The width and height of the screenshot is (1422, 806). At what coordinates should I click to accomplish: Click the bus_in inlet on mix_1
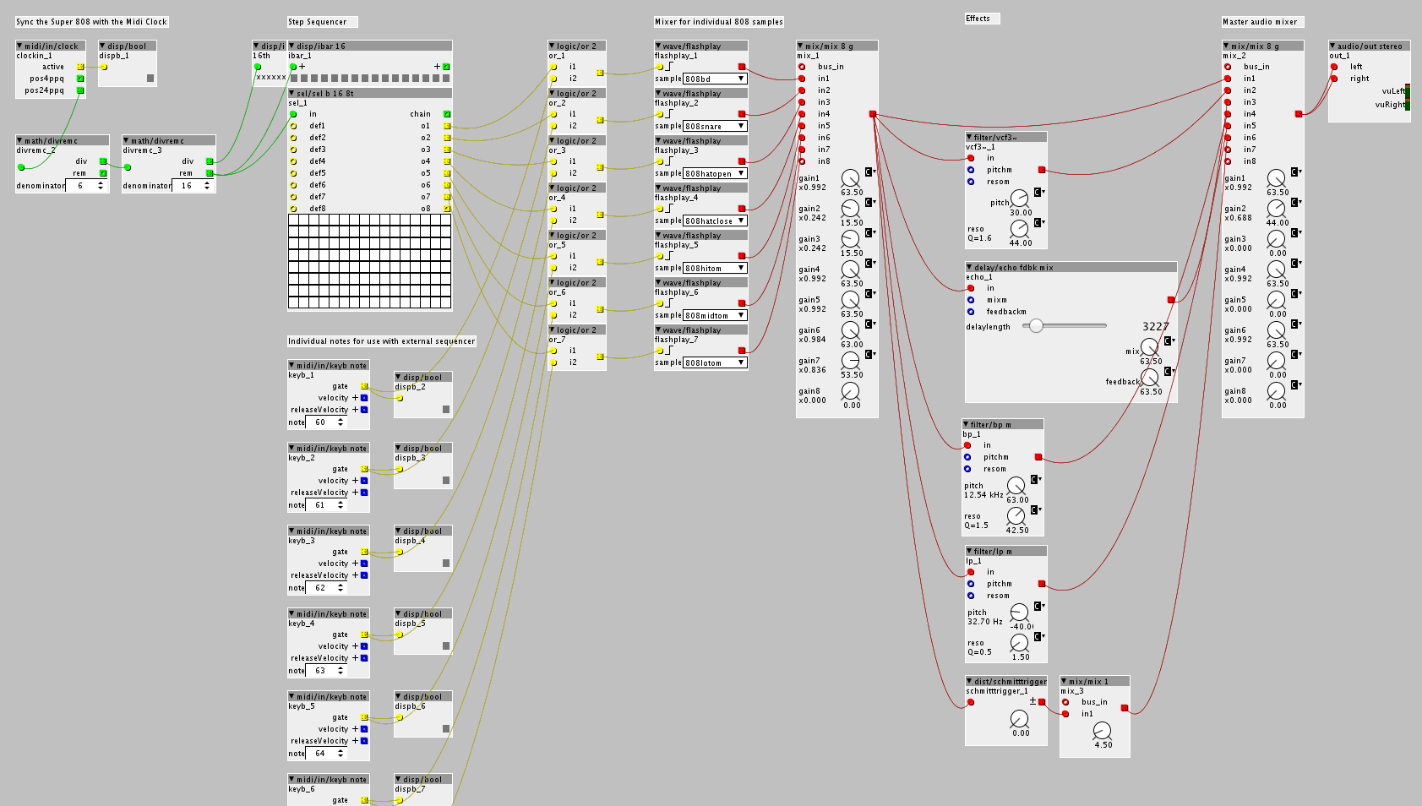[802, 67]
